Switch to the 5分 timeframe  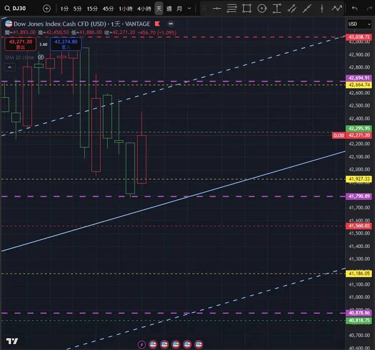tap(78, 9)
